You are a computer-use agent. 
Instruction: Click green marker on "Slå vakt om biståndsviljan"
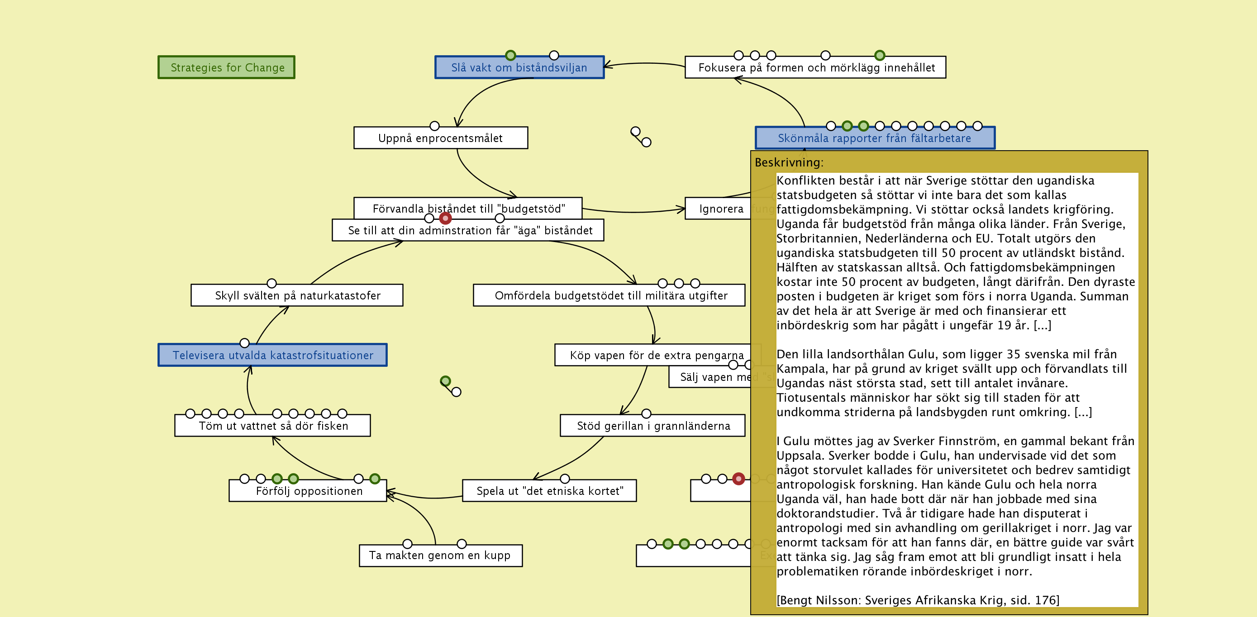pyautogui.click(x=510, y=55)
